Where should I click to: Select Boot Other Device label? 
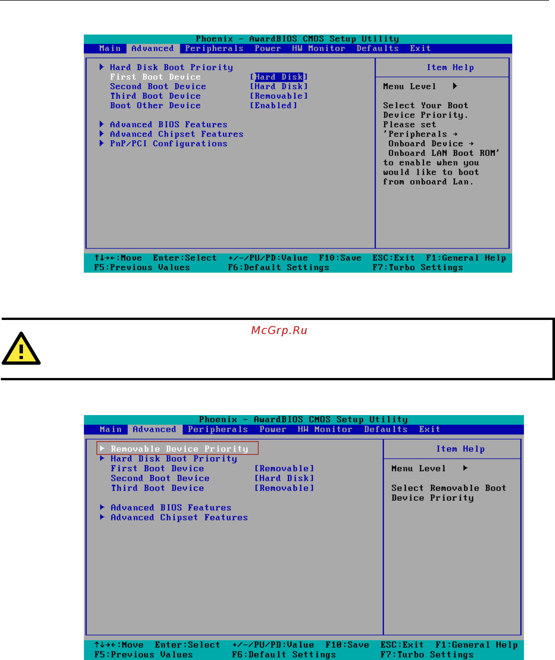(155, 106)
